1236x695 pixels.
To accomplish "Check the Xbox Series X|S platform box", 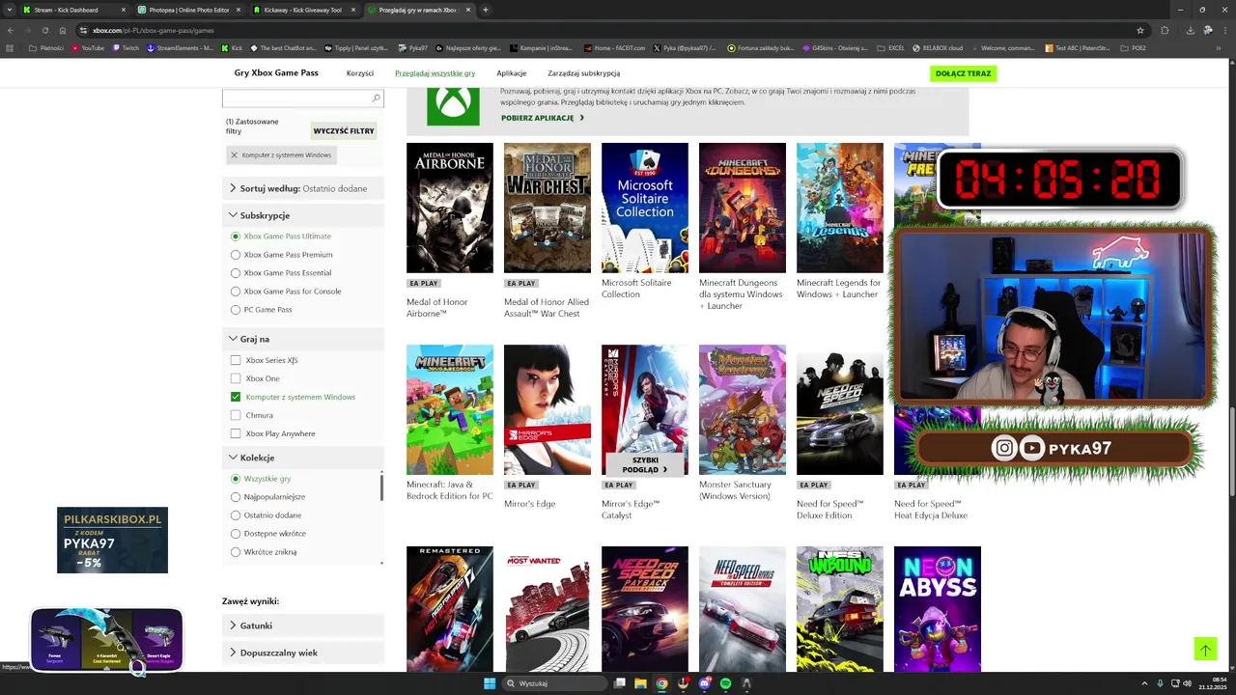I will [x=236, y=360].
